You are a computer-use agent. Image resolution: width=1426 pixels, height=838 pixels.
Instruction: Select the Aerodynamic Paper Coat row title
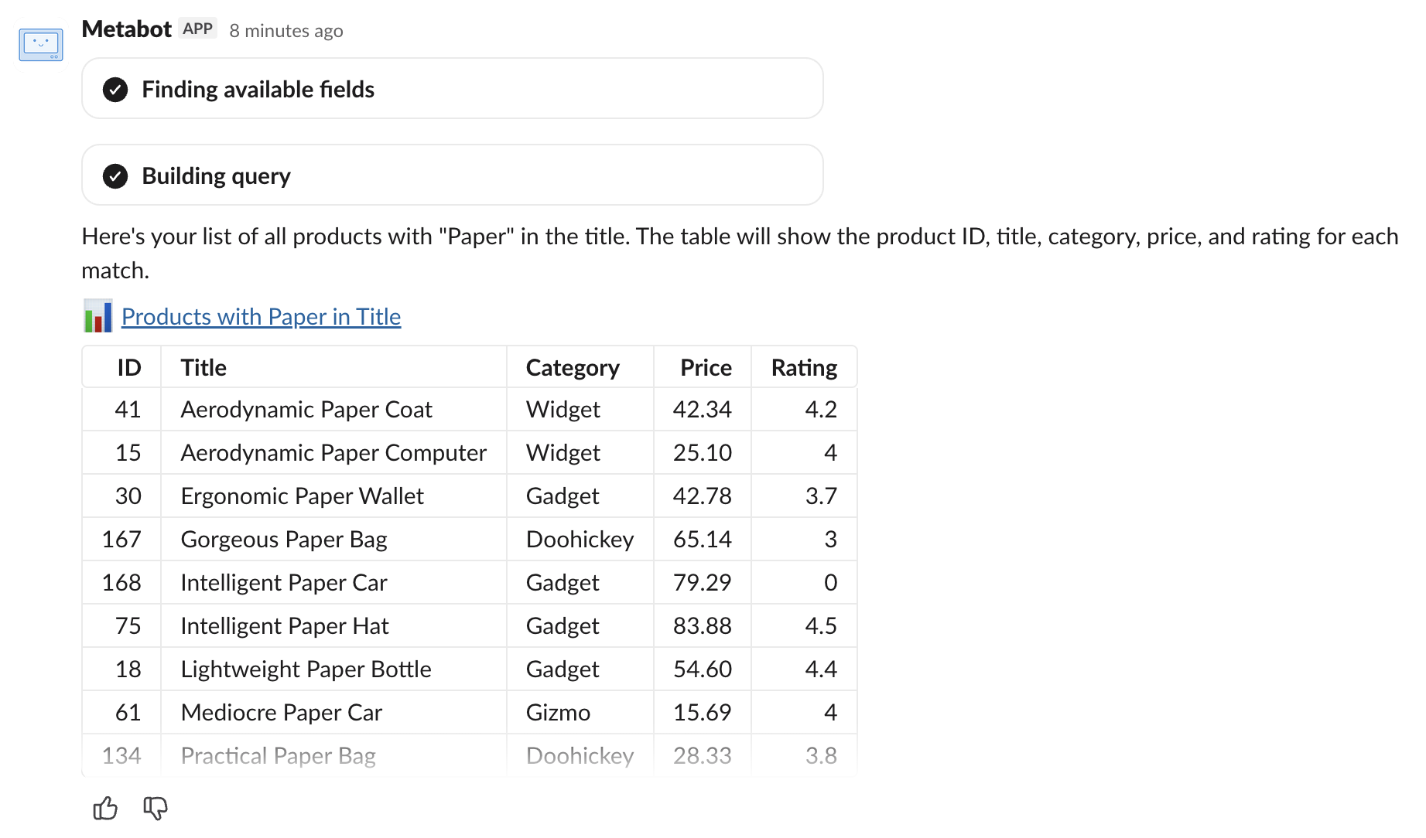coord(306,409)
